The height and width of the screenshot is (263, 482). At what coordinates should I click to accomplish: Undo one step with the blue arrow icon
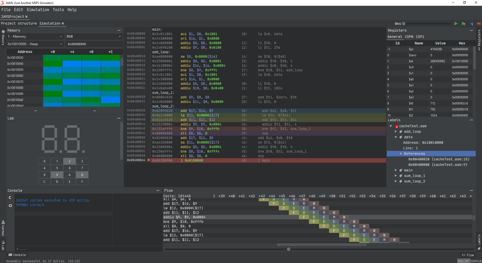pos(471,24)
